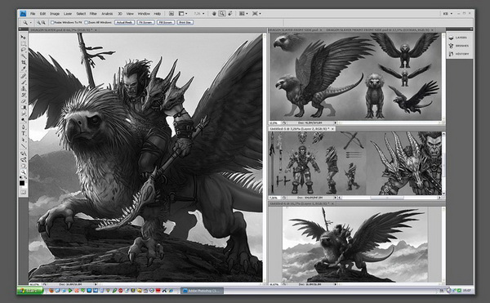Open the Windows Start menu

pyautogui.click(x=30, y=291)
